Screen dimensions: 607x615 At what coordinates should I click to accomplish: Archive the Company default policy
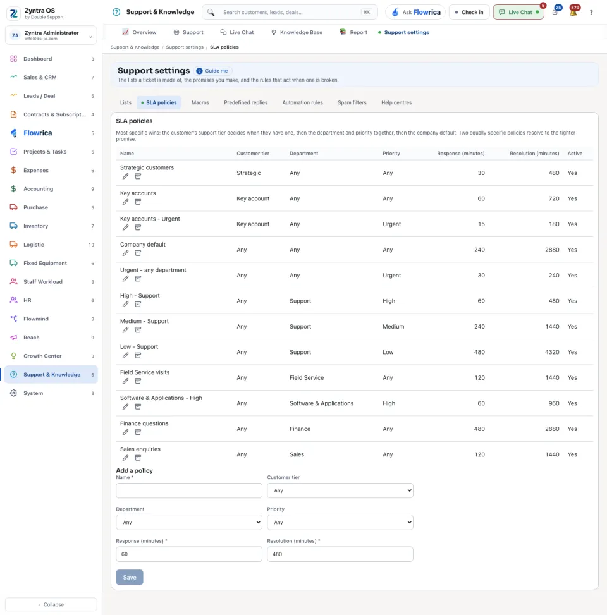138,253
